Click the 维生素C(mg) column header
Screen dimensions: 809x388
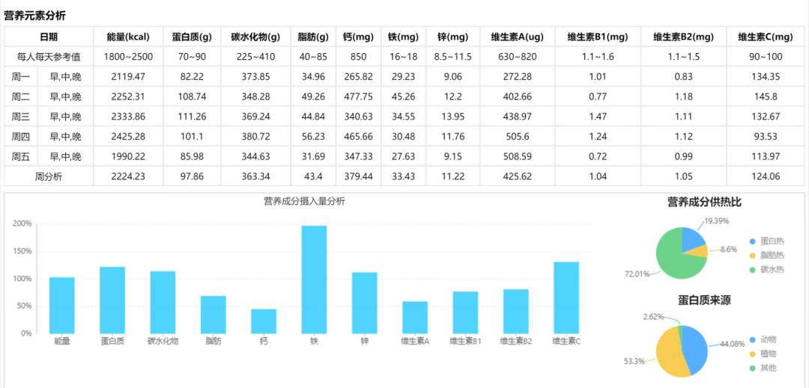(765, 37)
